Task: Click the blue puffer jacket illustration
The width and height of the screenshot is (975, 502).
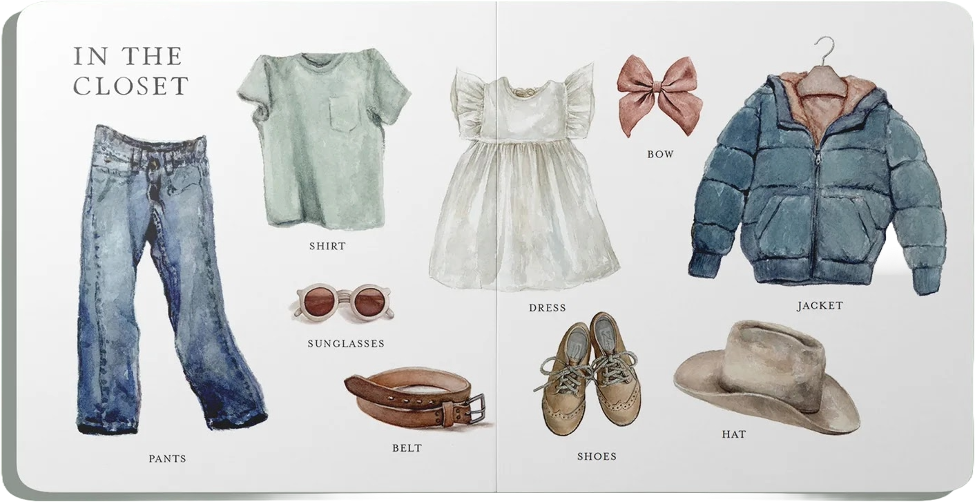Action: [x=818, y=186]
